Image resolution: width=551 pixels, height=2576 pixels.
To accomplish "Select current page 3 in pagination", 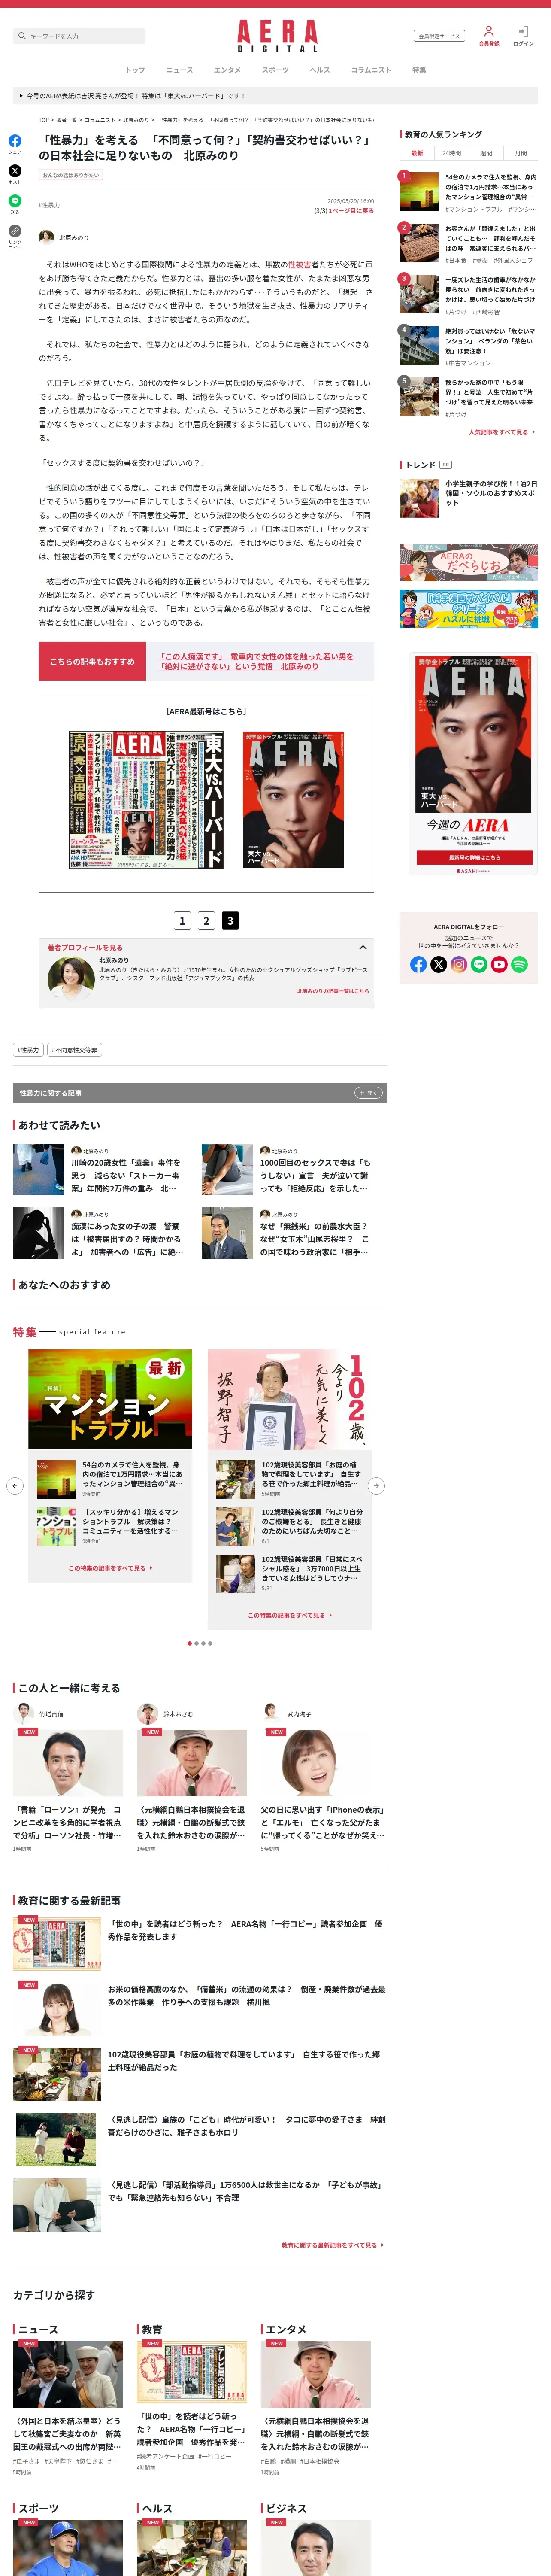I will (x=230, y=920).
